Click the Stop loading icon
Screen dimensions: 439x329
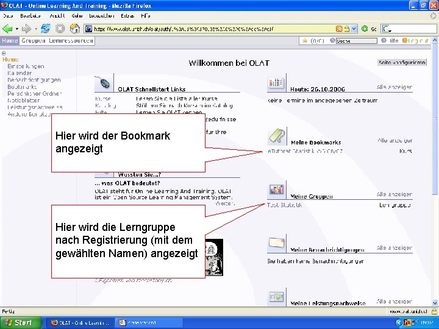[x=60, y=29]
